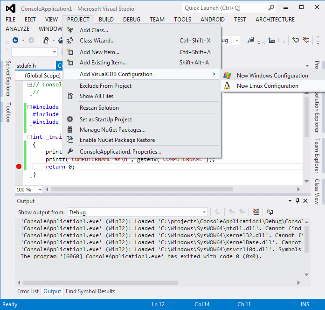Open the Class View side tab
This screenshot has height=310, width=325.
pyautogui.click(x=317, y=191)
